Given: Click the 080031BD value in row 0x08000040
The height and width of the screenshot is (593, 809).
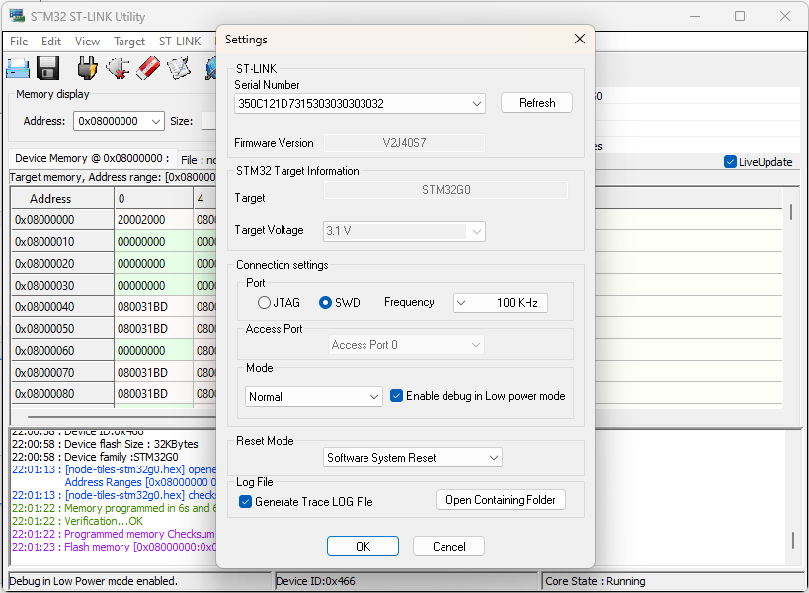Looking at the screenshot, I should [x=154, y=307].
